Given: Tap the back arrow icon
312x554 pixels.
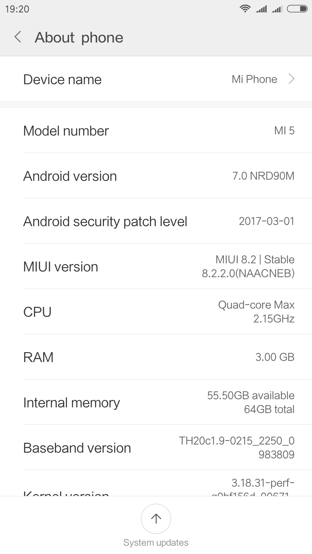Looking at the screenshot, I should click(18, 37).
